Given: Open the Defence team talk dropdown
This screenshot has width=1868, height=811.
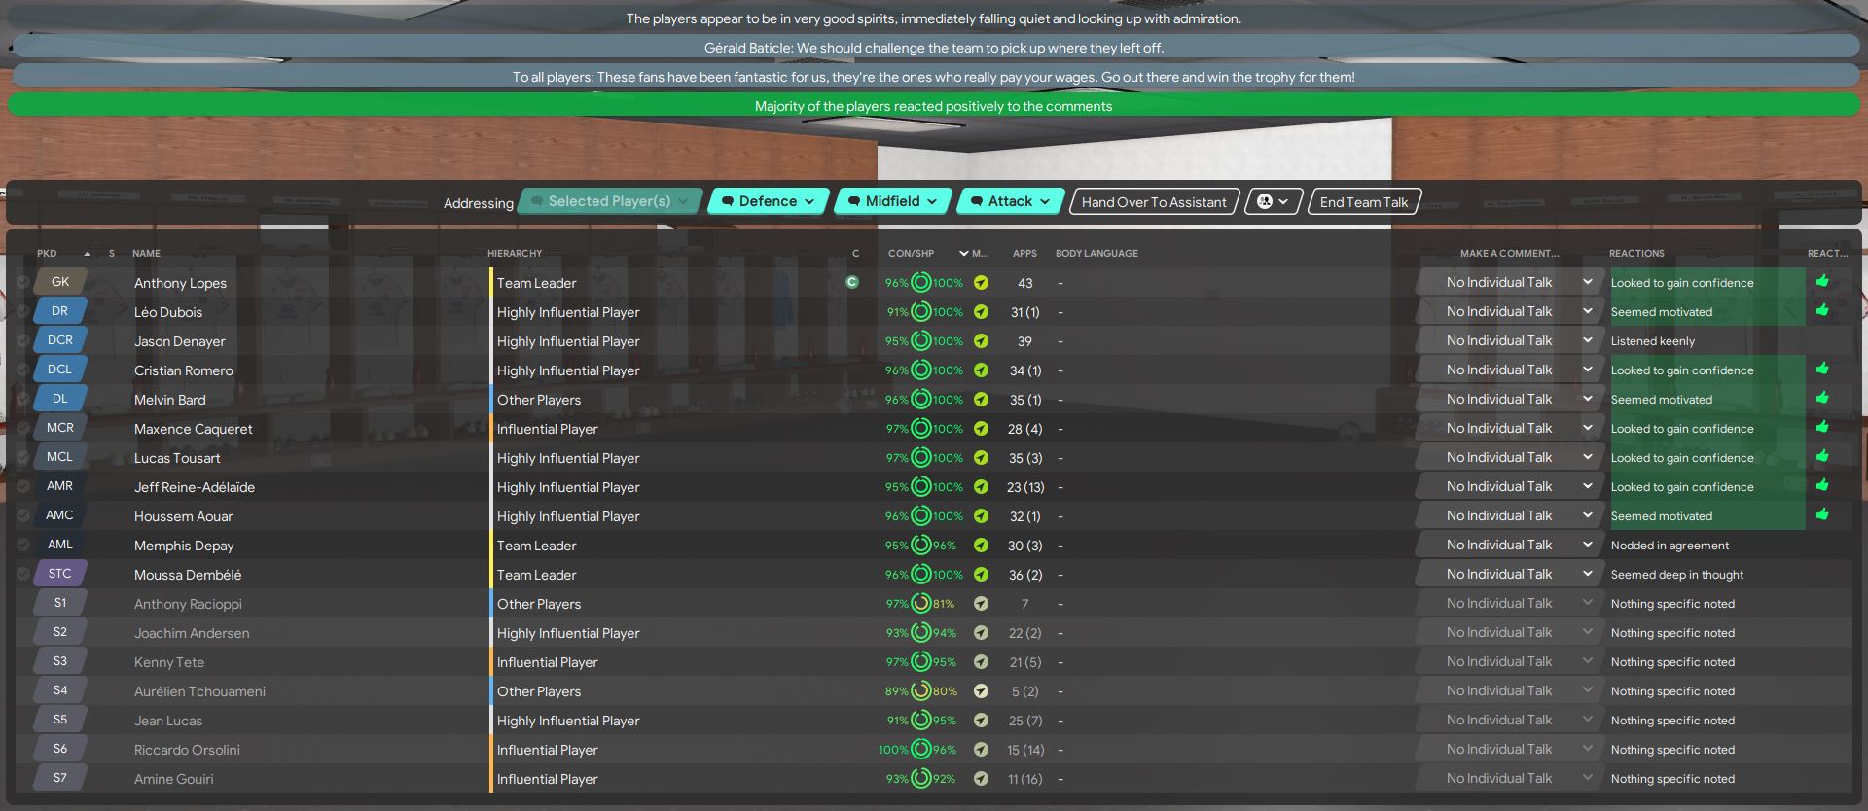Looking at the screenshot, I should click(769, 201).
